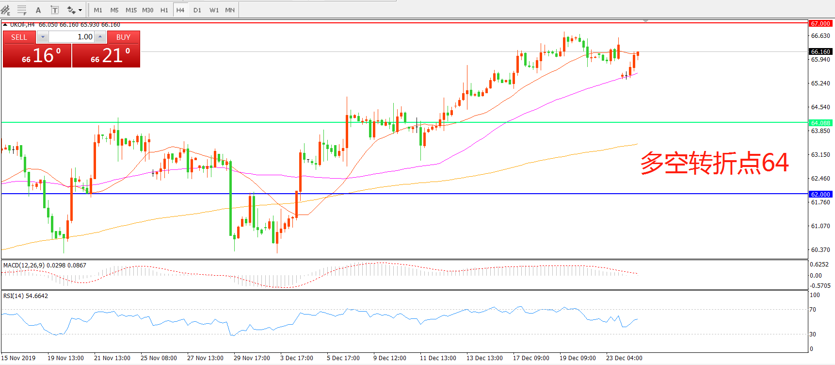Select the Fibonacci Retracement tool

tap(22, 10)
